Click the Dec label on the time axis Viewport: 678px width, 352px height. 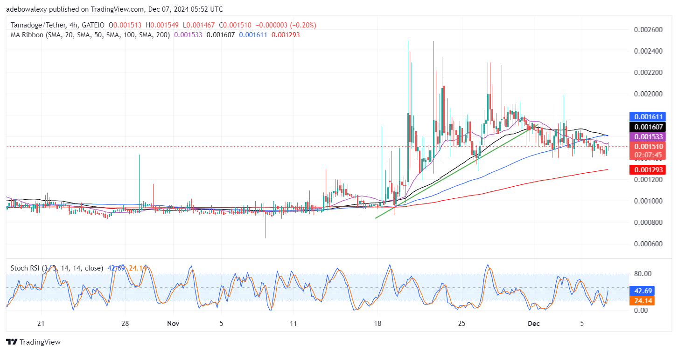point(533,324)
